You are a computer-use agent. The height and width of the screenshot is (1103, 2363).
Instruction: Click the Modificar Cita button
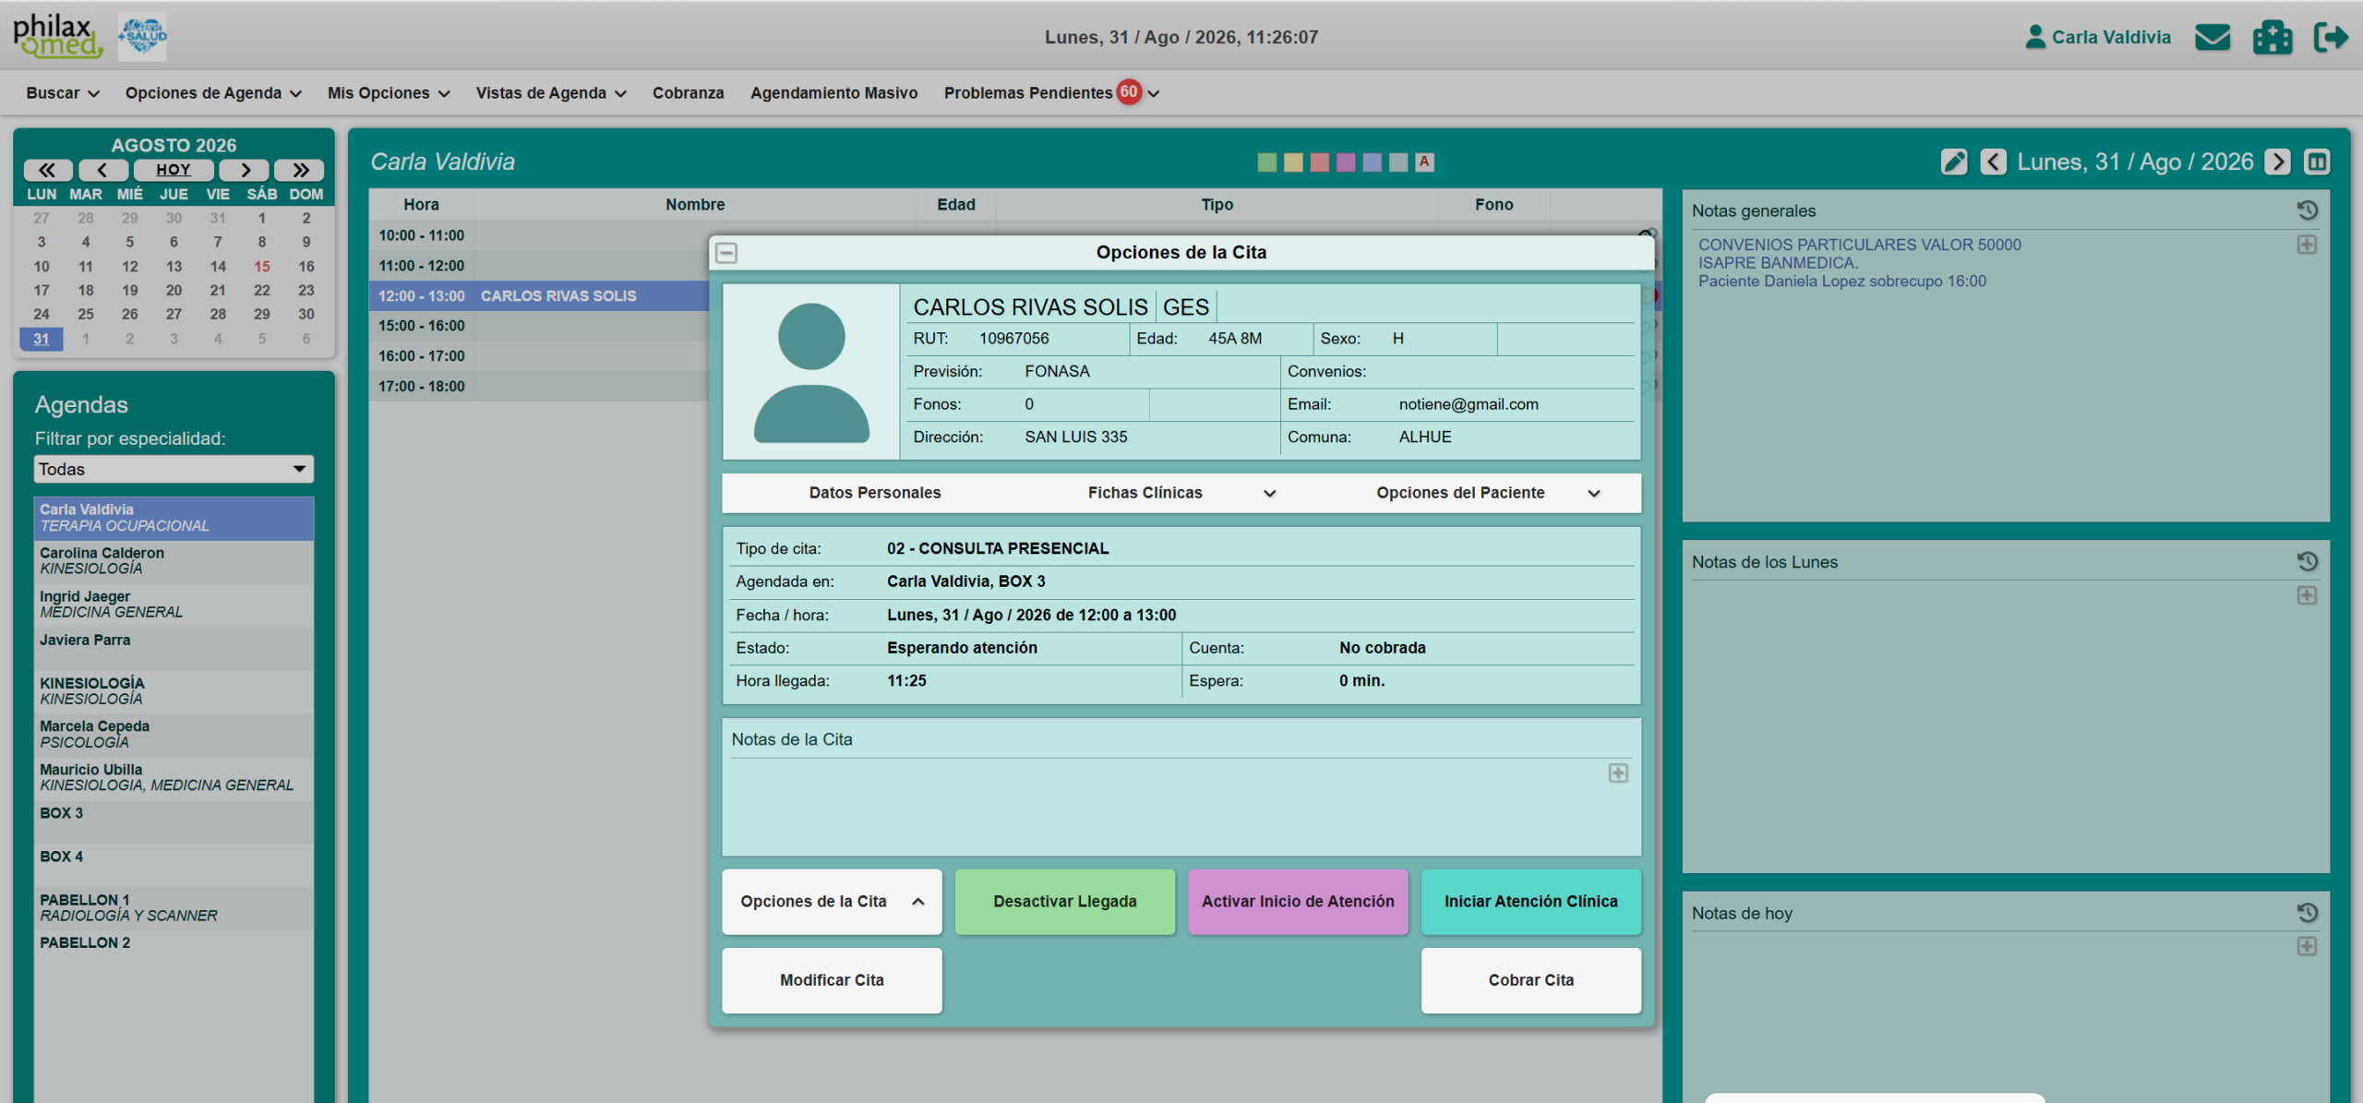coord(832,980)
